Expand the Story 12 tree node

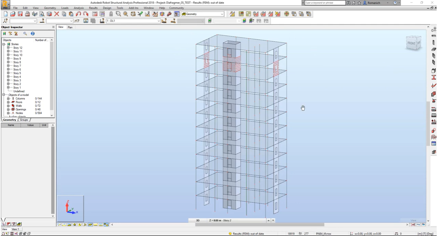coord(8,48)
